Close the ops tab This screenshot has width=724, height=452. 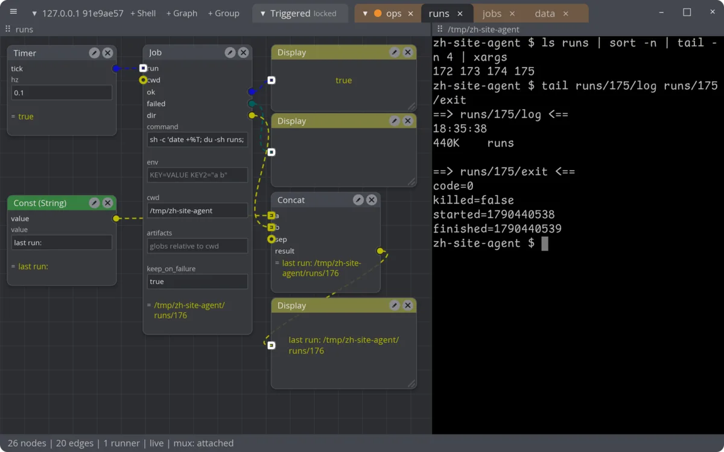click(411, 13)
